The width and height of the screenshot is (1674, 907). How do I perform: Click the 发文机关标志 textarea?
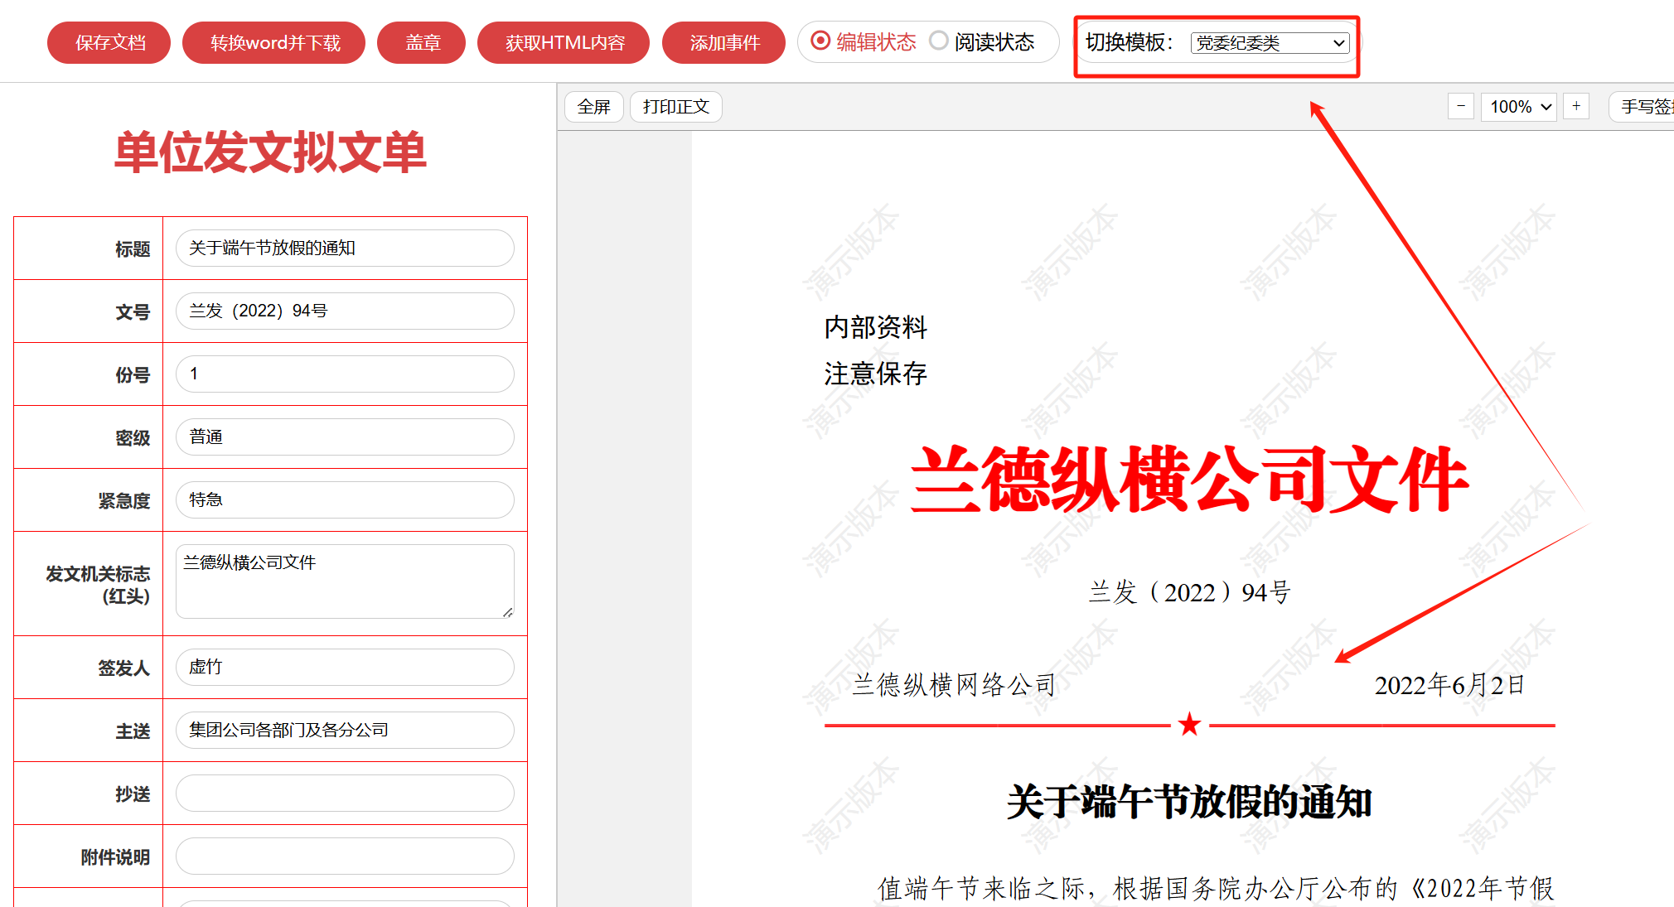pyautogui.click(x=345, y=581)
